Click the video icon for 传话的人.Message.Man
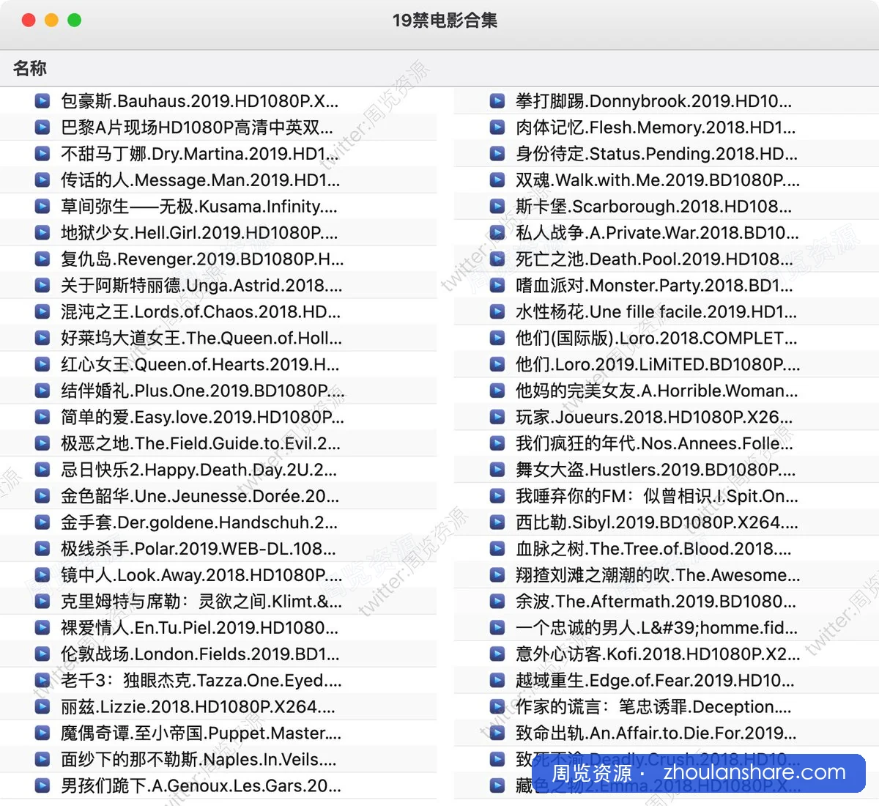The image size is (879, 806). 42,180
